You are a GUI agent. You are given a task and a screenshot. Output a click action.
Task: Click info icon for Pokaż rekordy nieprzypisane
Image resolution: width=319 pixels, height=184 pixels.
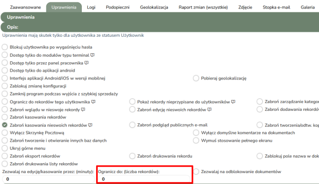[233, 101]
